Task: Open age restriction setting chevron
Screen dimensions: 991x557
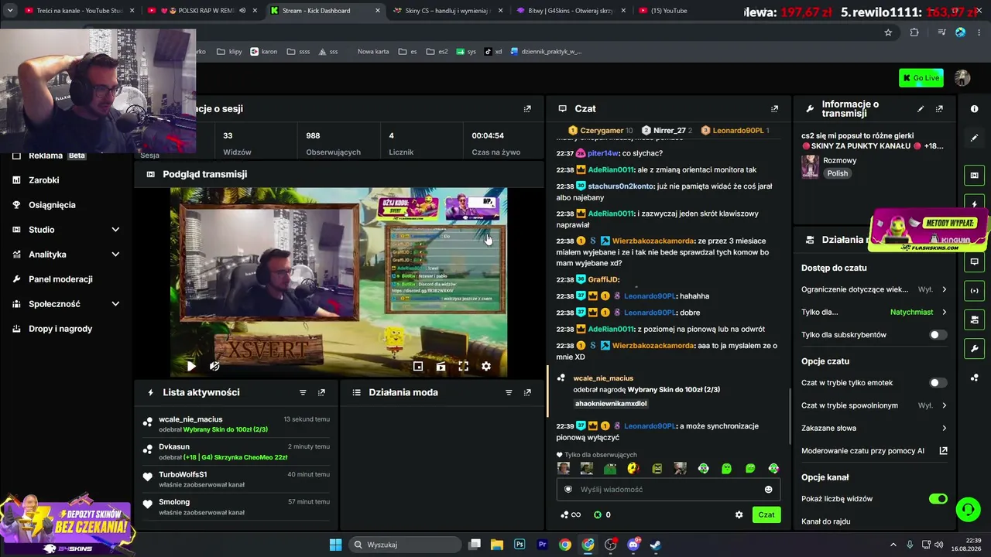Action: click(944, 289)
